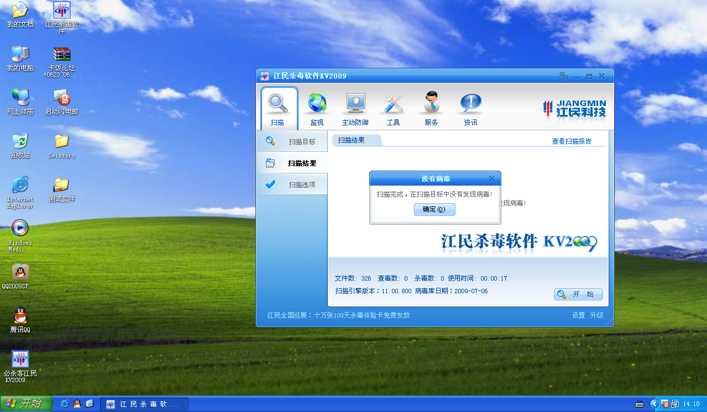Select the QQ2009SP installer desktop icon
This screenshot has height=412, width=707.
click(20, 276)
